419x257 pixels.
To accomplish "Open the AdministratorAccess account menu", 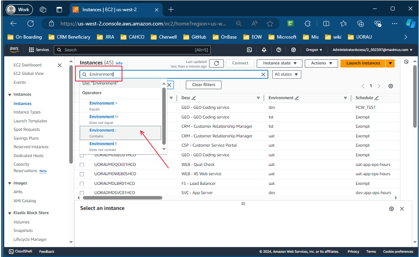I will (x=372, y=50).
